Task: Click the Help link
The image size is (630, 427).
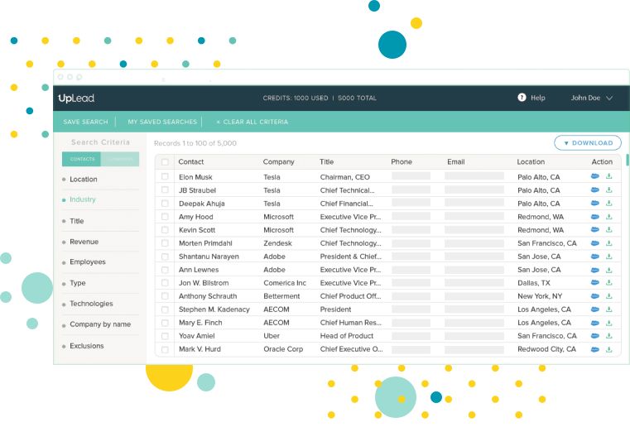Action: pyautogui.click(x=537, y=98)
